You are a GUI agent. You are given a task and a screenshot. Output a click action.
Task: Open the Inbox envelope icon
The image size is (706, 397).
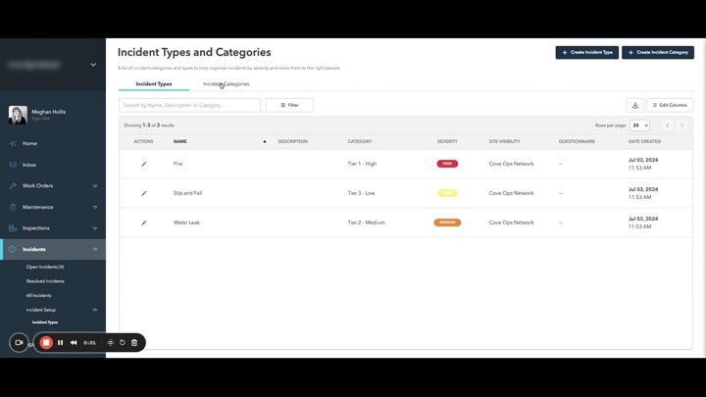pos(13,165)
